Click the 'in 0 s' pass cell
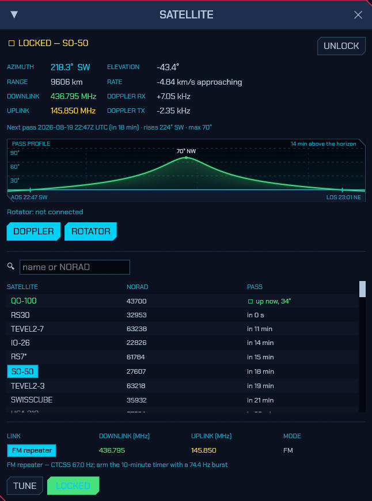Screen dimensions: 372x501 coord(255,316)
